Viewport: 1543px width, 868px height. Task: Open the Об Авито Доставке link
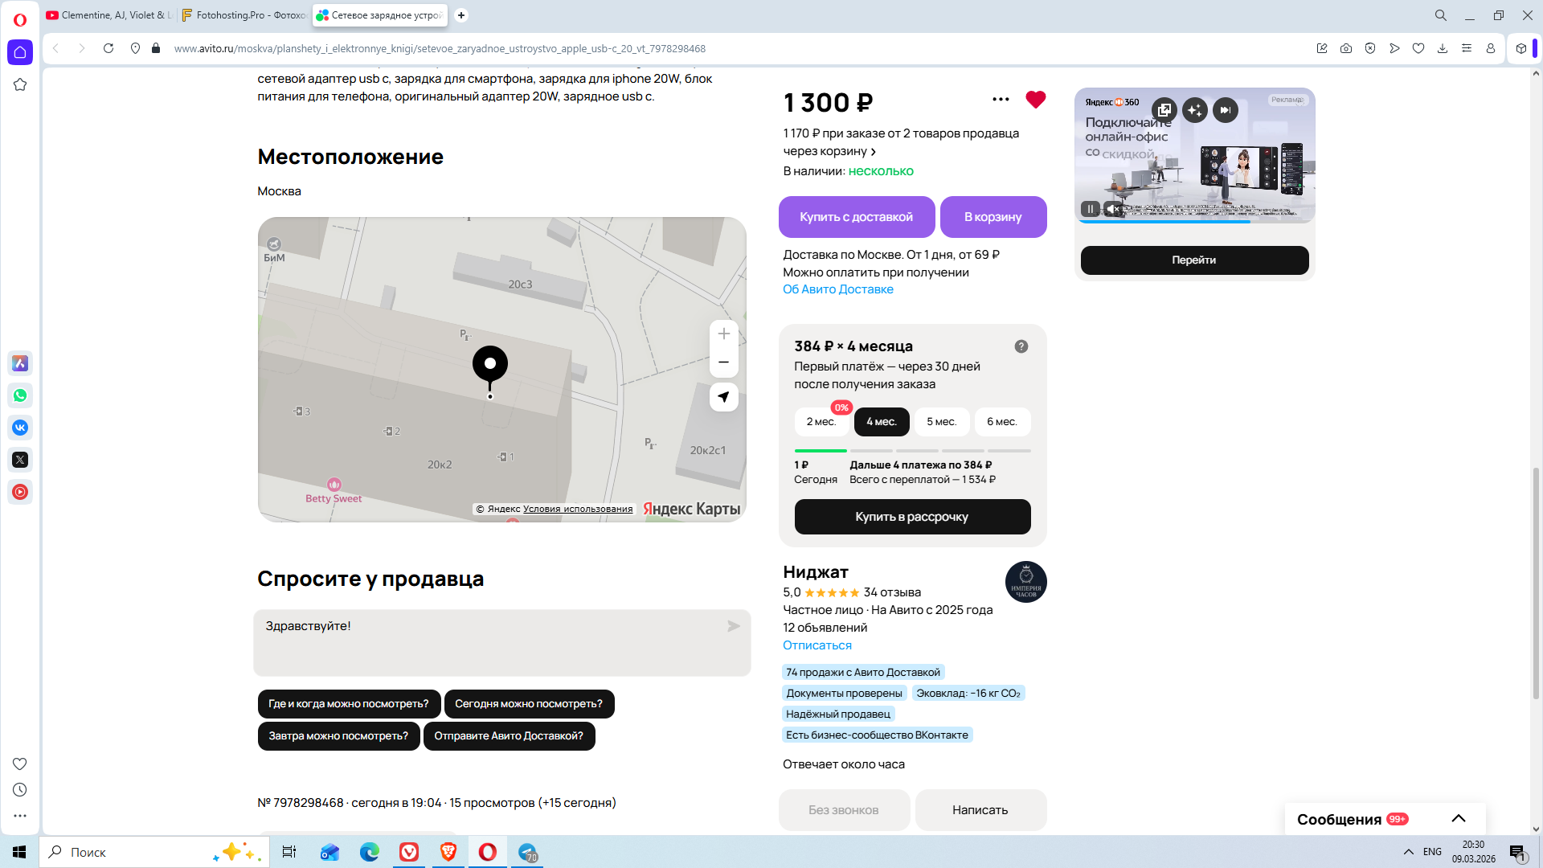tap(837, 289)
